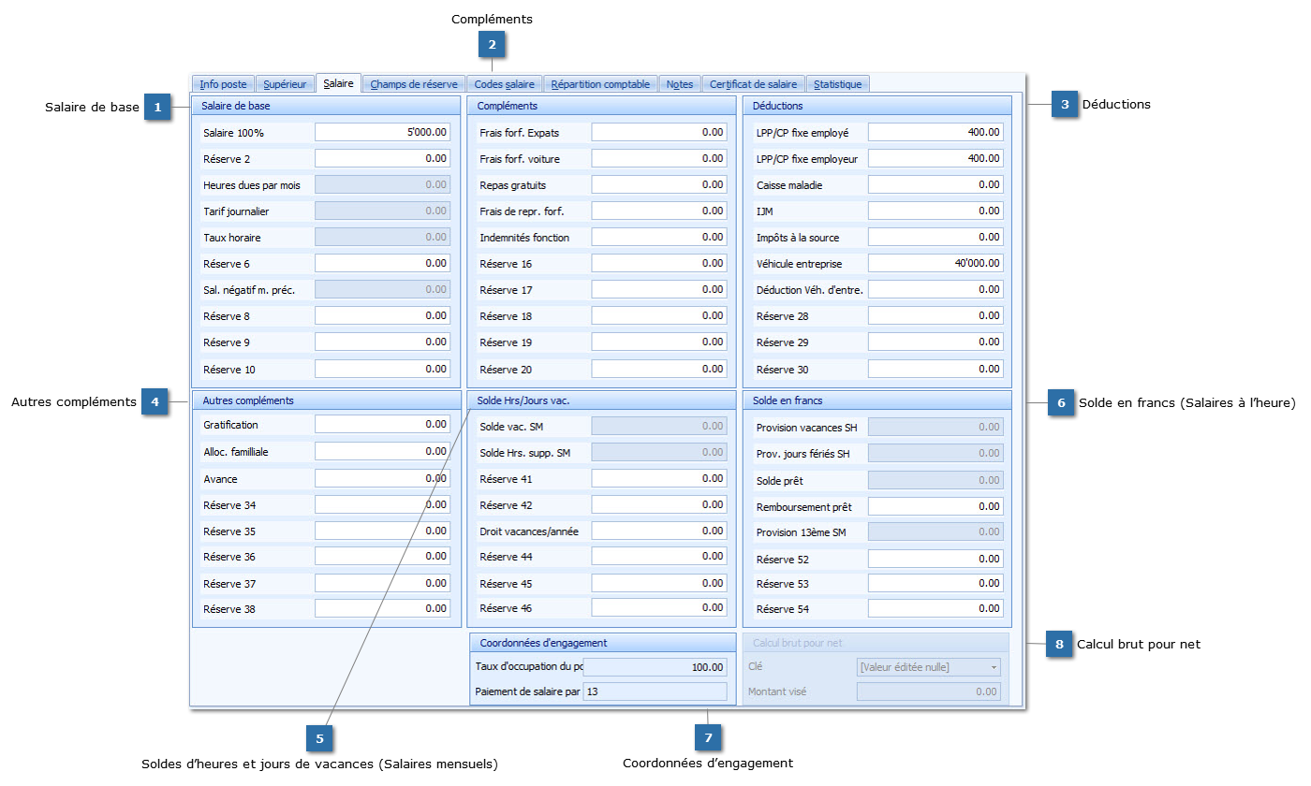The height and width of the screenshot is (786, 1311).
Task: Click numbered callout 2 above Compléments
Action: click(x=492, y=44)
